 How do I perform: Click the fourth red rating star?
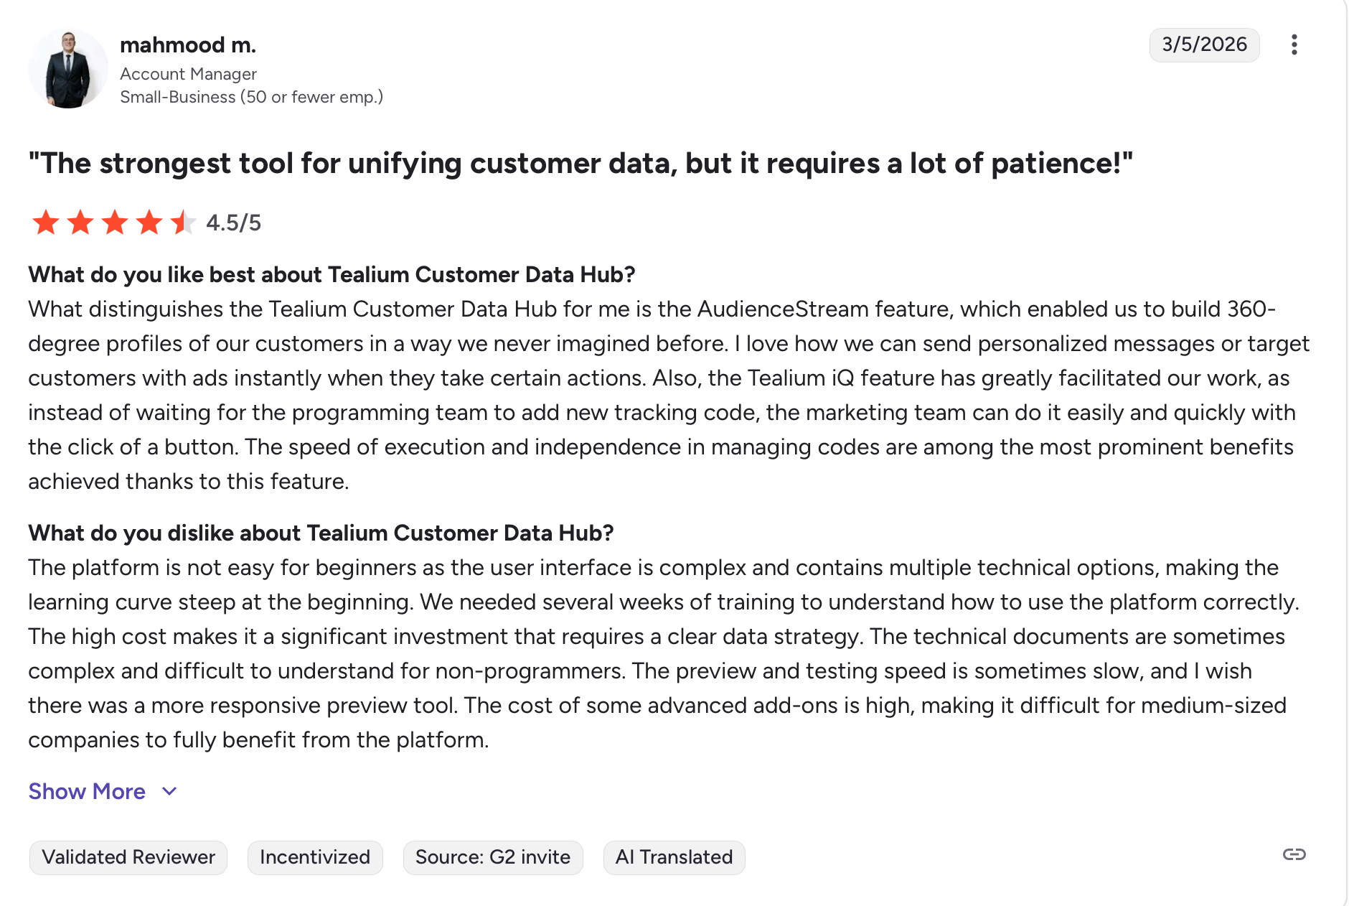(x=149, y=223)
